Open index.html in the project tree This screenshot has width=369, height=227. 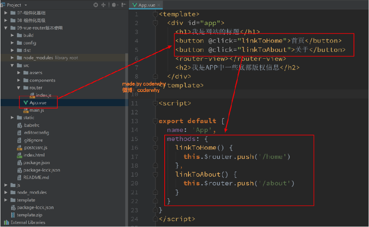(x=34, y=155)
